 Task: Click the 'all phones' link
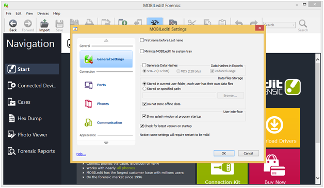[126, 168]
